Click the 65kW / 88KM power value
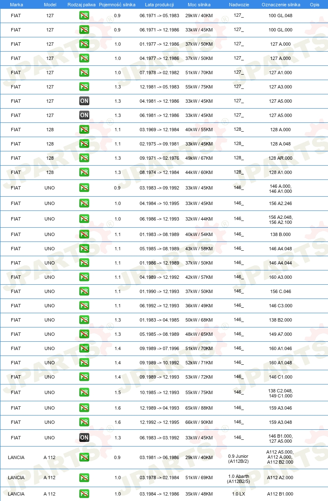 coord(199,408)
